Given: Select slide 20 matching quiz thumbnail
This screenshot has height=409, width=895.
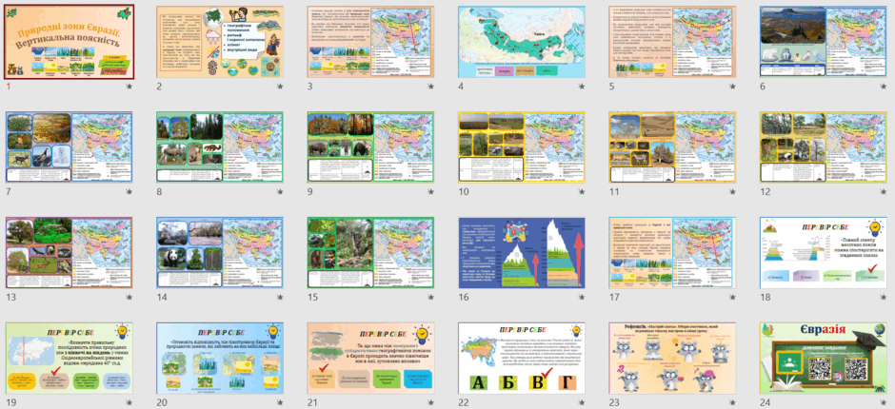Looking at the screenshot, I should pyautogui.click(x=220, y=359).
